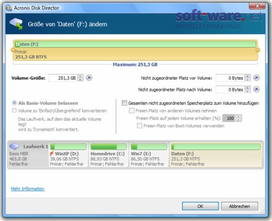Click the 'Maximum: 251,3 GB' label

(135, 65)
